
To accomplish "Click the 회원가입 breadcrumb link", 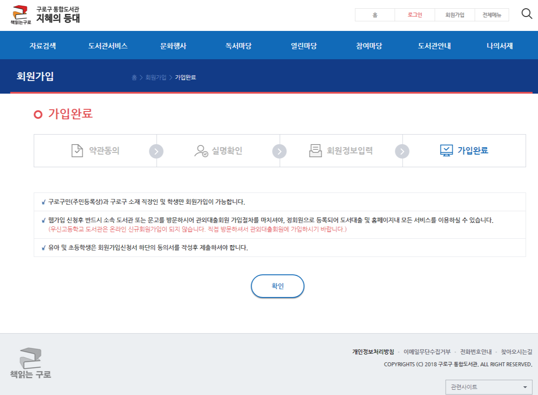I will pos(156,78).
